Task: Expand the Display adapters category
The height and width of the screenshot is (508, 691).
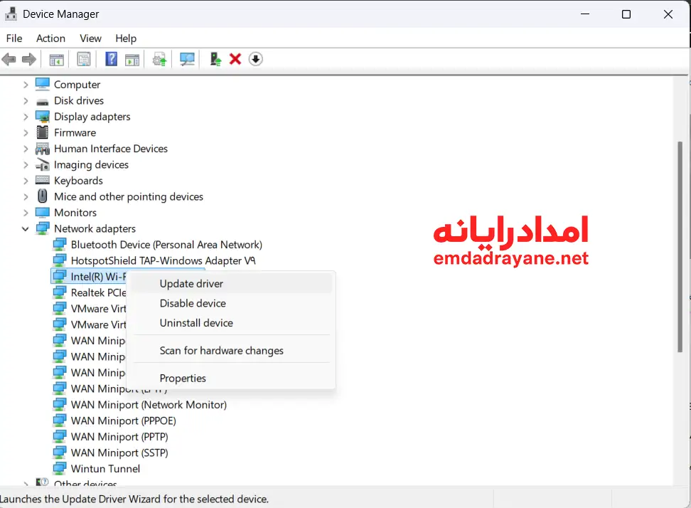Action: tap(25, 116)
